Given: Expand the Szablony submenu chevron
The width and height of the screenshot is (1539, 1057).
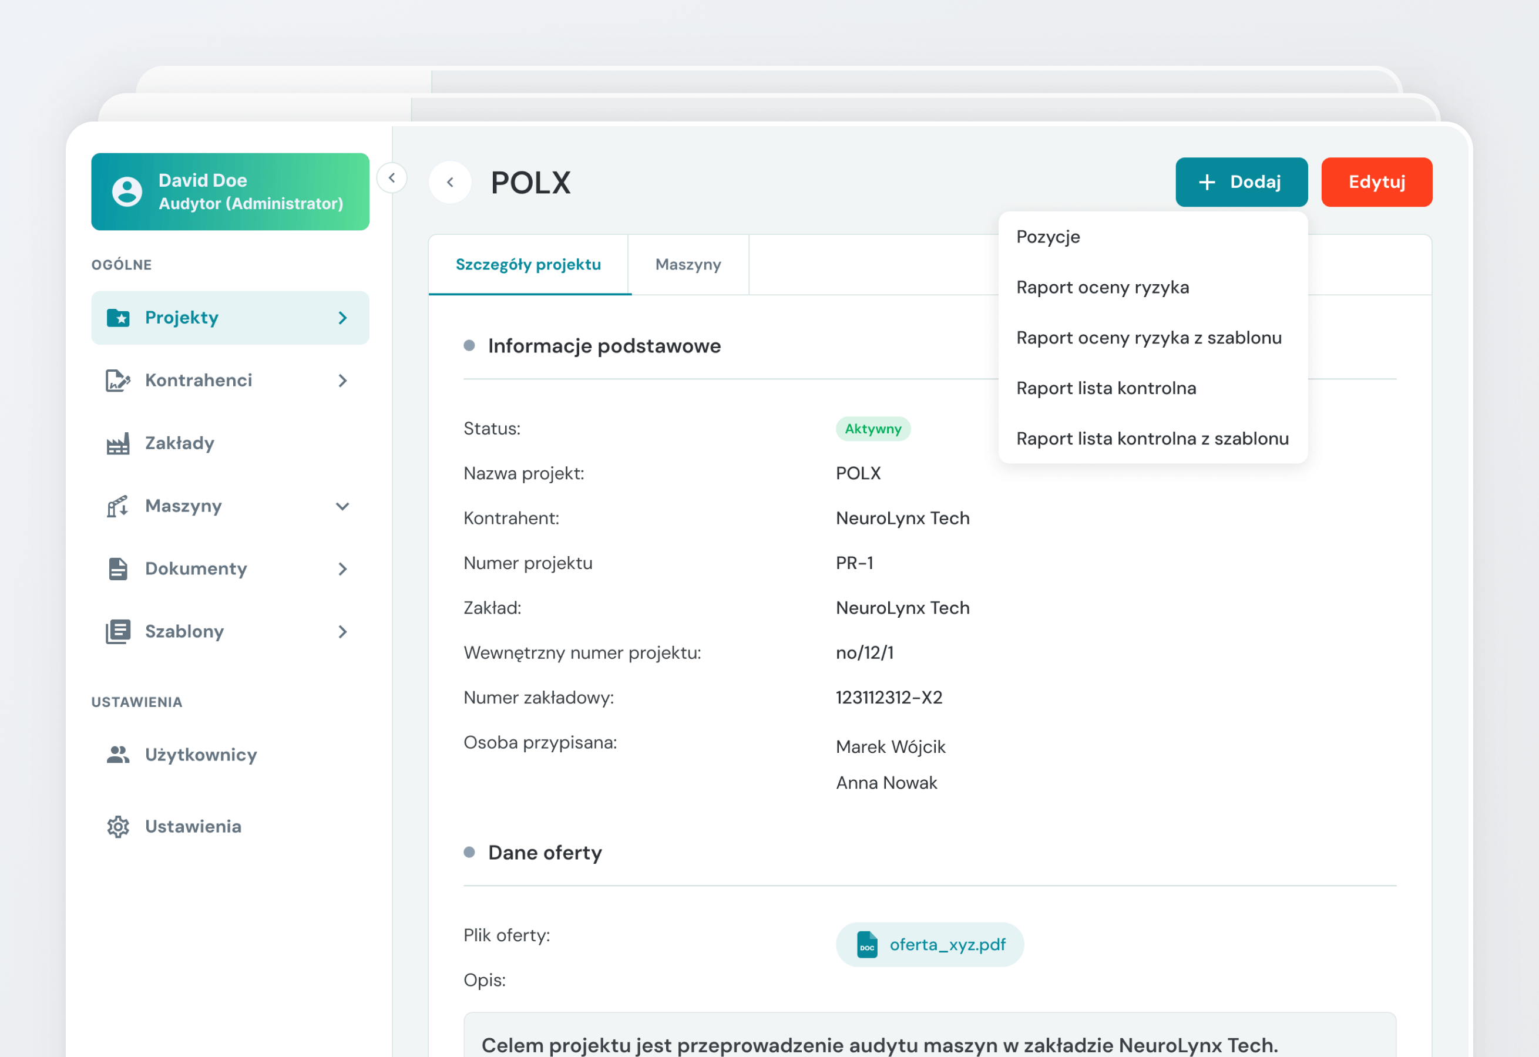Looking at the screenshot, I should (342, 632).
